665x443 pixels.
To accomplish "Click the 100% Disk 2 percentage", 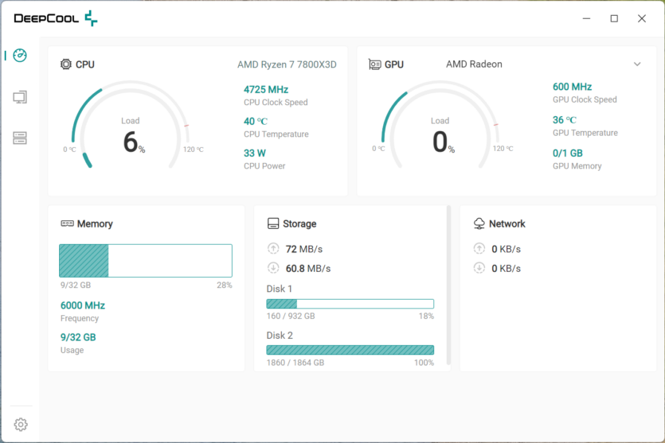I will [x=424, y=363].
